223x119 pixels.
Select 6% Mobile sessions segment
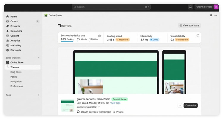82,39
